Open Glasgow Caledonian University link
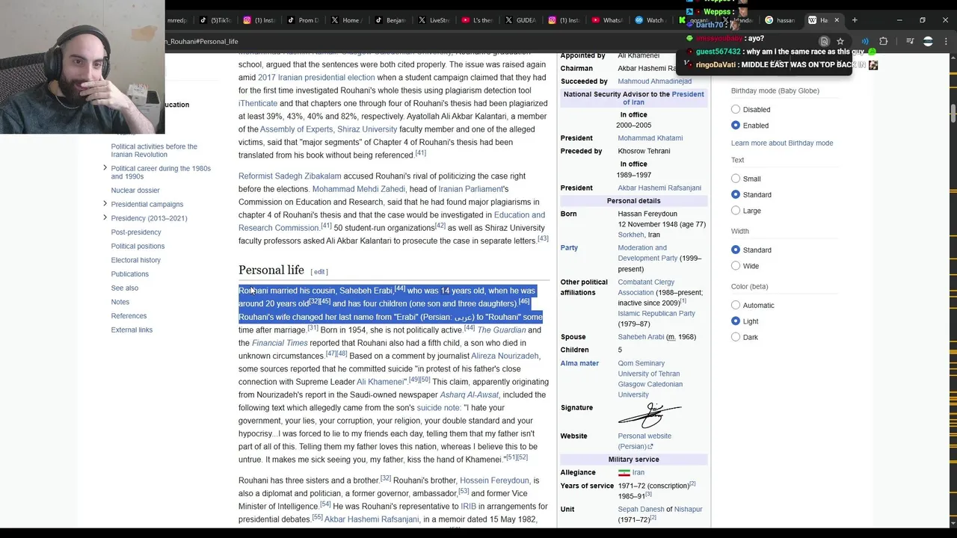Screen dimensions: 957x538 (650, 389)
